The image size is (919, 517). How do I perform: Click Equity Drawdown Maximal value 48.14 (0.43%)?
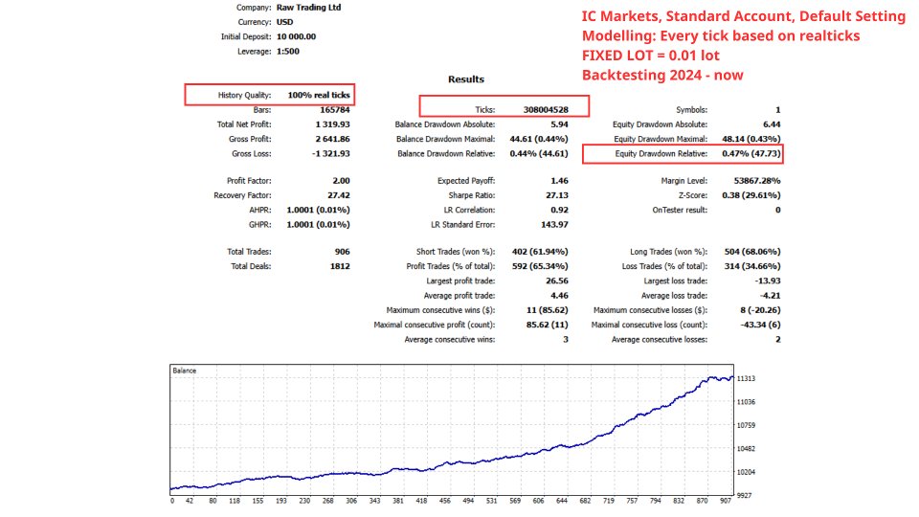[751, 140]
